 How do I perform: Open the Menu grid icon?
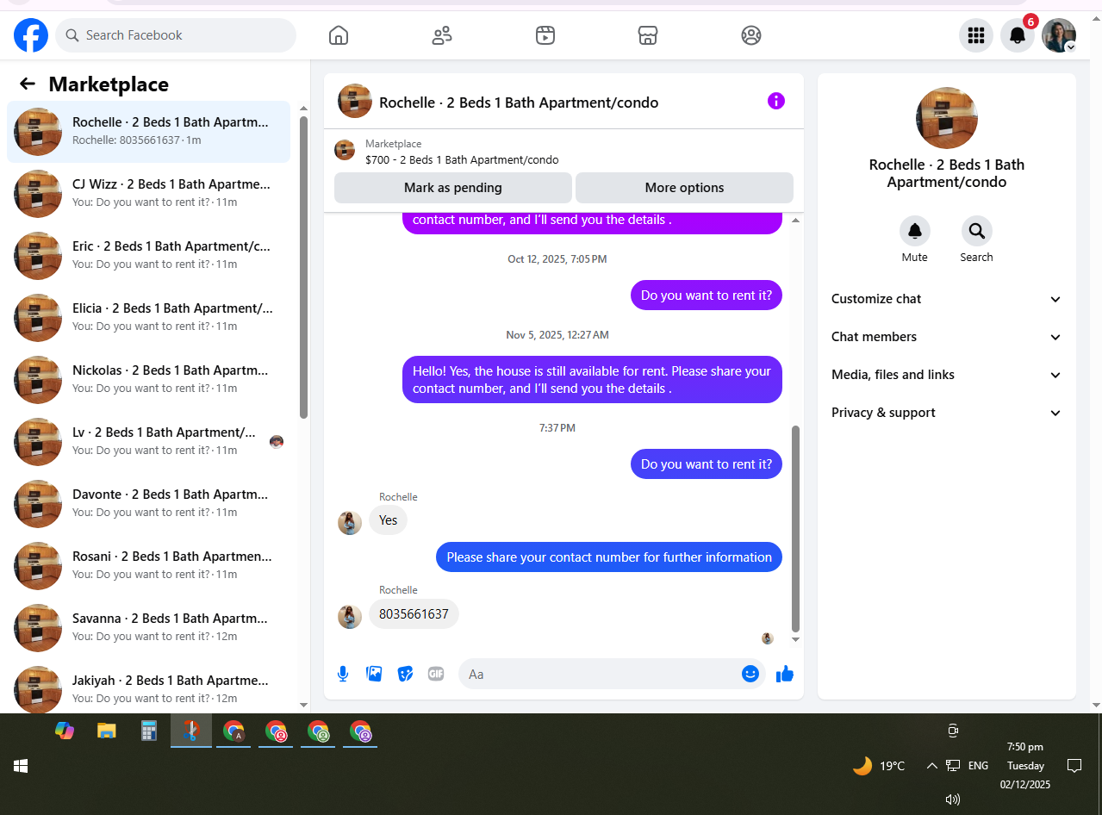(976, 35)
